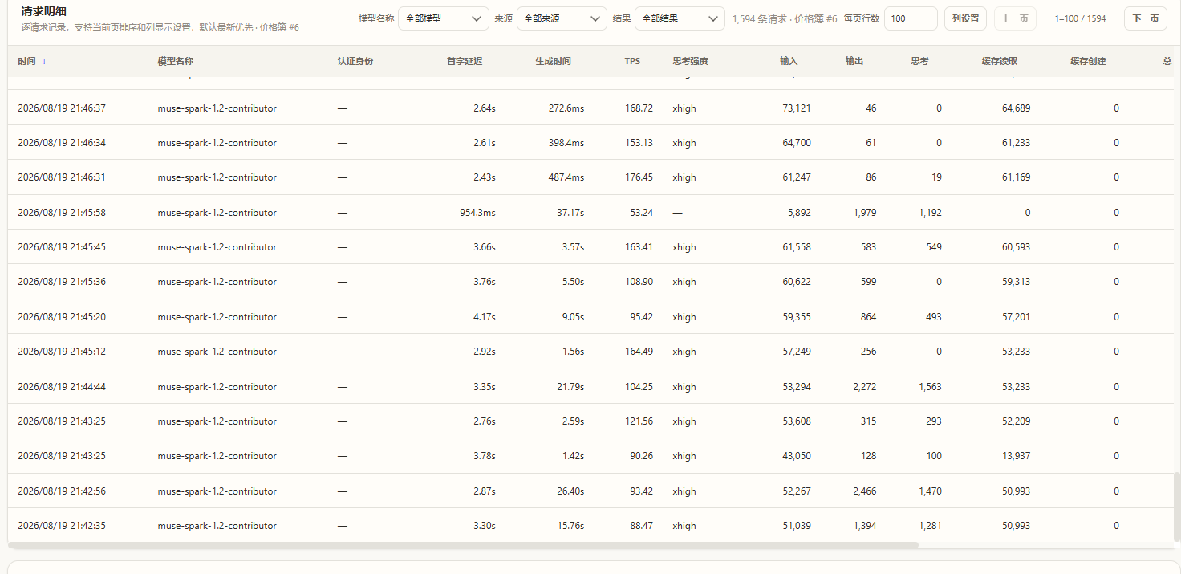
Task: Click the TPS value 53.24
Action: 642,213
